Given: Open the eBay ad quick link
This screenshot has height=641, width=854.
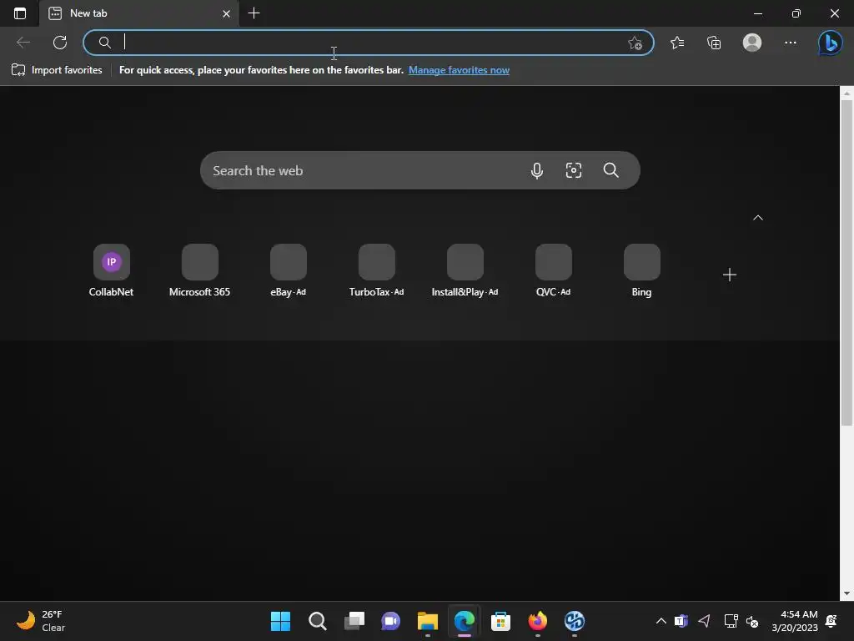Looking at the screenshot, I should tap(288, 271).
